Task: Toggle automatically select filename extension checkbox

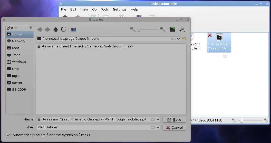Action: point(8,135)
